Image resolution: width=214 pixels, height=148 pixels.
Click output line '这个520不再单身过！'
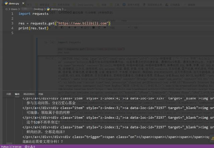(x=43, y=122)
